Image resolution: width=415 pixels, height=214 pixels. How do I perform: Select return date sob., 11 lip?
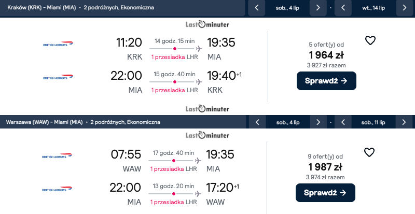tap(374, 122)
